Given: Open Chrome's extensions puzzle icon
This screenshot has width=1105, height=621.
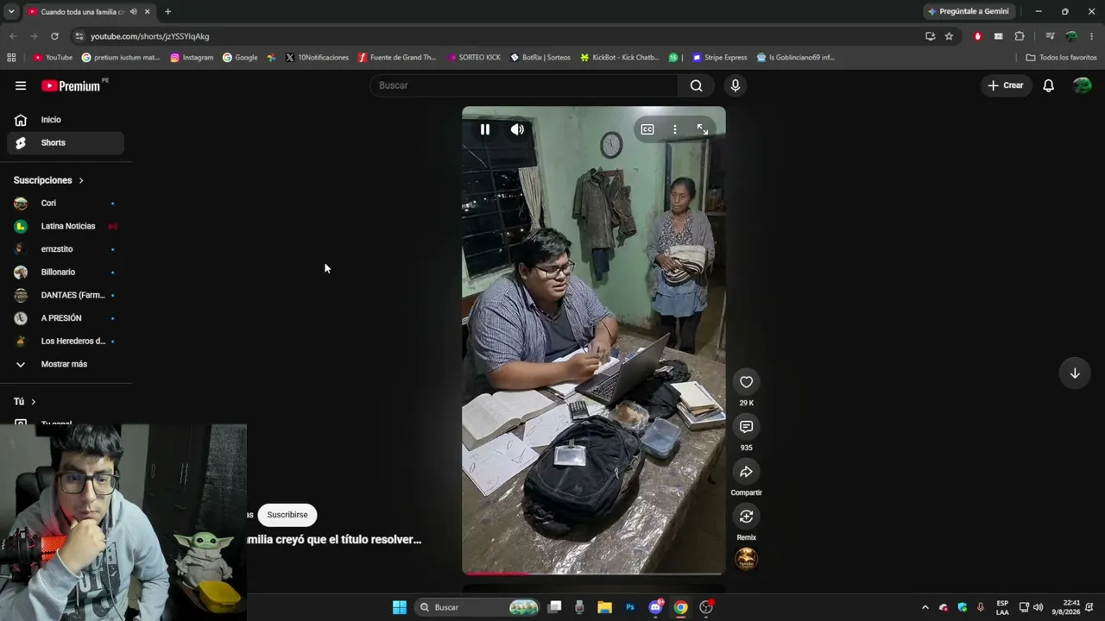Looking at the screenshot, I should click(x=1020, y=36).
